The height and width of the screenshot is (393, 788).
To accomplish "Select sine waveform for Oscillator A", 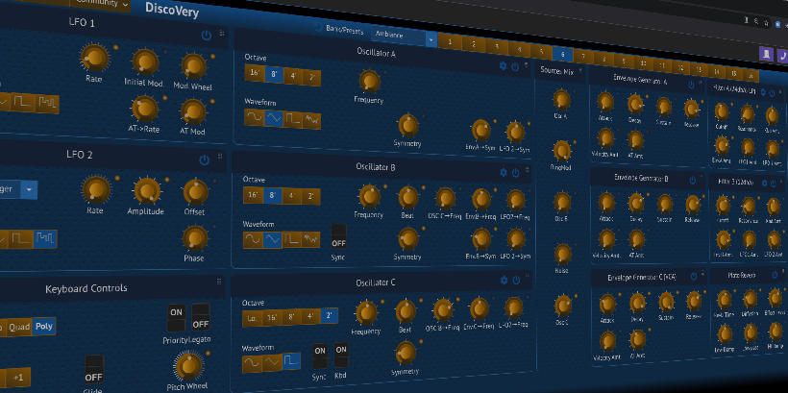I will coord(254,117).
